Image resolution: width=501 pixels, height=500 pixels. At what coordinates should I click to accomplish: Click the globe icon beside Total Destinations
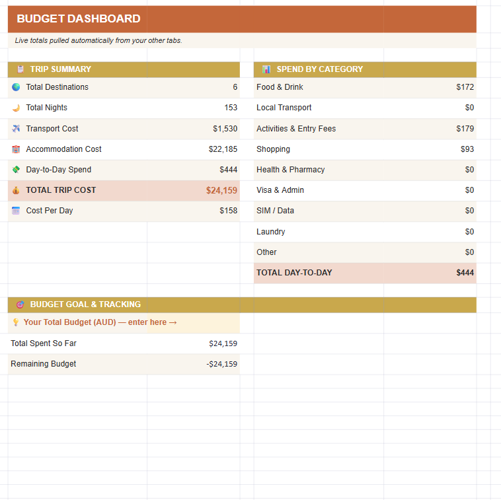pos(16,87)
